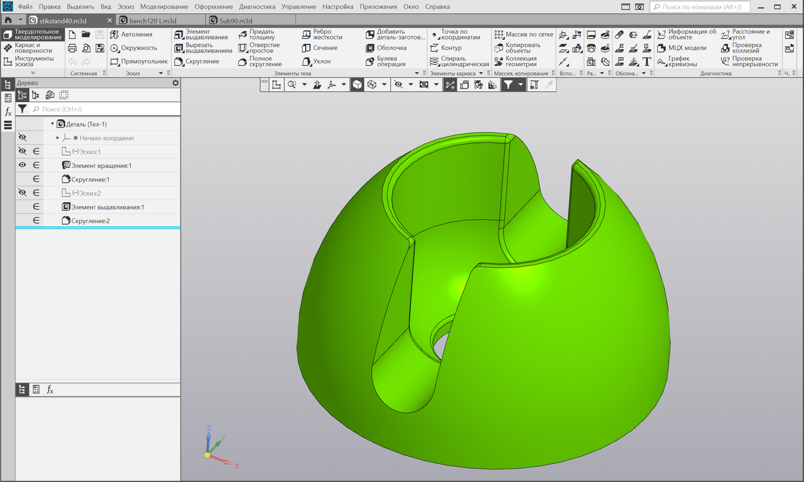
Task: Open the Файл menu
Action: [x=25, y=6]
